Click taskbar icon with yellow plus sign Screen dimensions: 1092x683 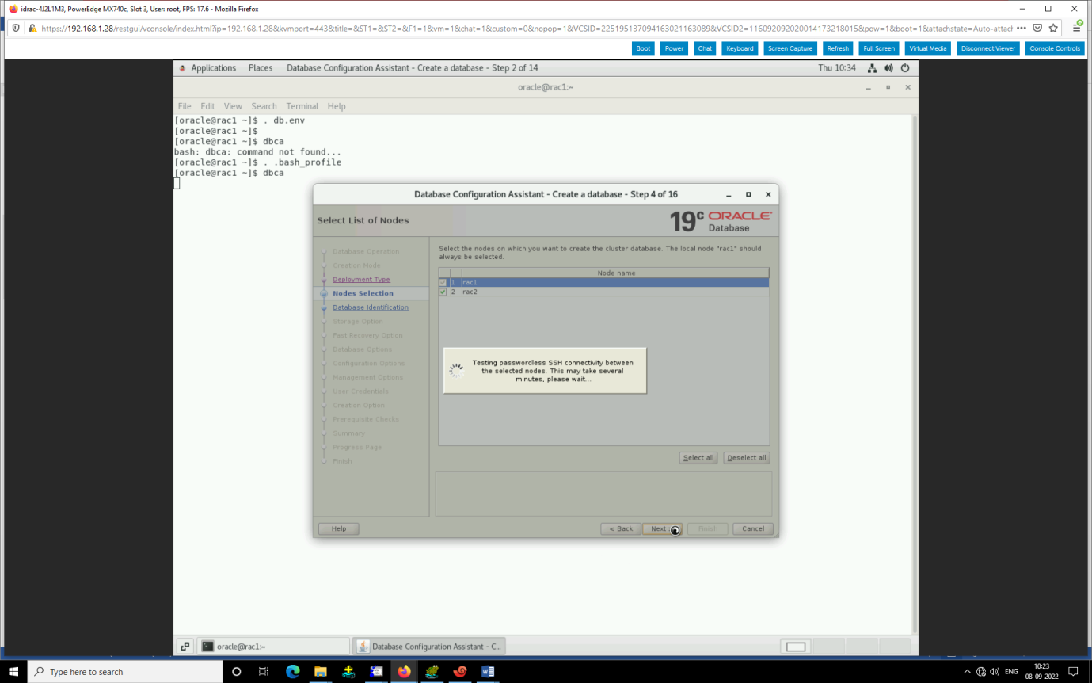[x=348, y=672]
